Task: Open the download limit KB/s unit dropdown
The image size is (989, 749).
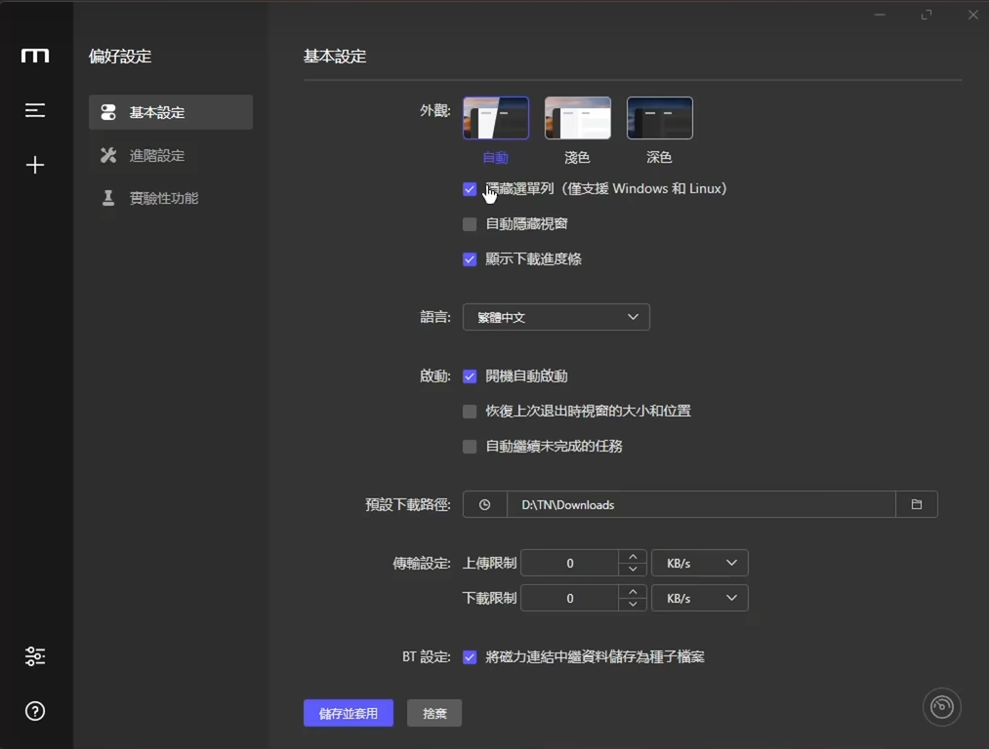Action: pos(699,598)
